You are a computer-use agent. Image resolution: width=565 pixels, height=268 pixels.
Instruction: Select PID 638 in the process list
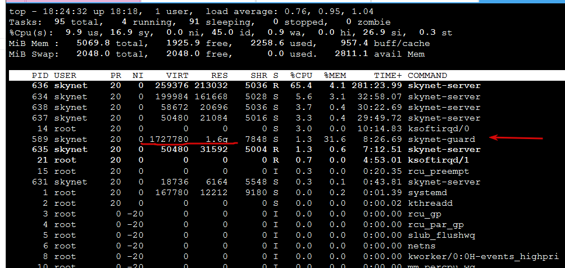pyautogui.click(x=40, y=108)
